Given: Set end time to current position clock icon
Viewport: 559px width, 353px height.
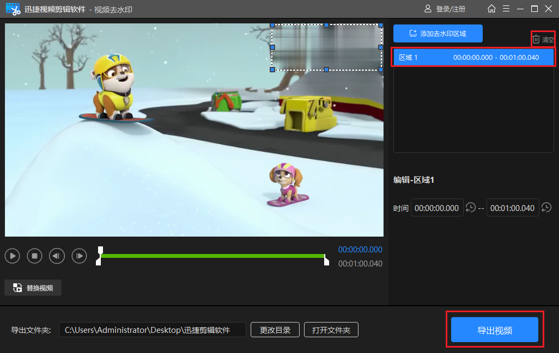Looking at the screenshot, I should (546, 207).
